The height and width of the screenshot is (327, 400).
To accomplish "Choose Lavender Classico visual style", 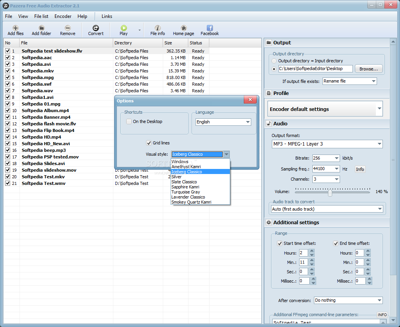I will click(x=200, y=197).
